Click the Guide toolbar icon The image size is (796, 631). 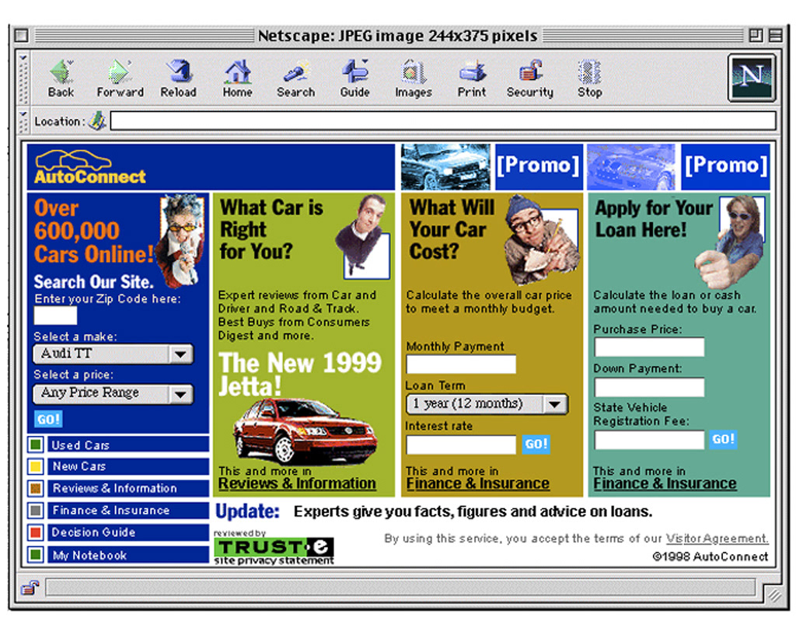click(354, 72)
